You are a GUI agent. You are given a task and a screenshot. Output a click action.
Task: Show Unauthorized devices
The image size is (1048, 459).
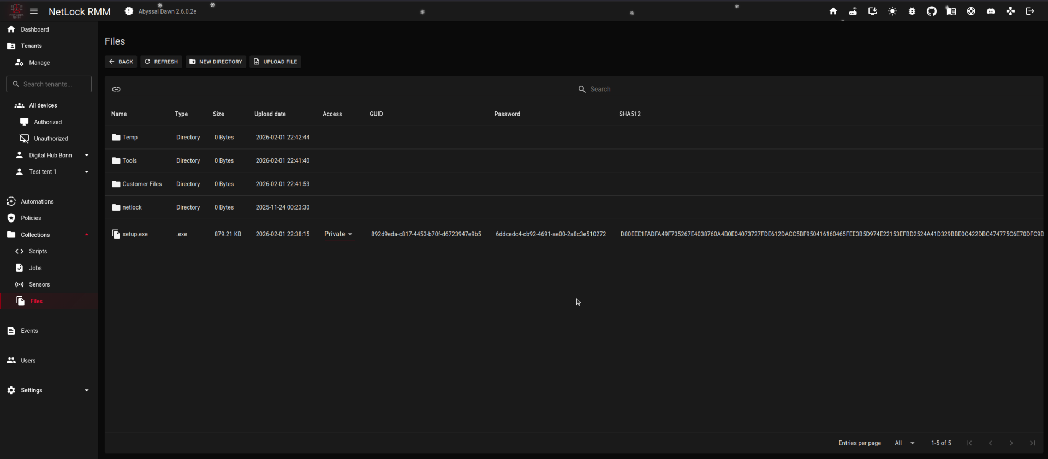coord(49,139)
